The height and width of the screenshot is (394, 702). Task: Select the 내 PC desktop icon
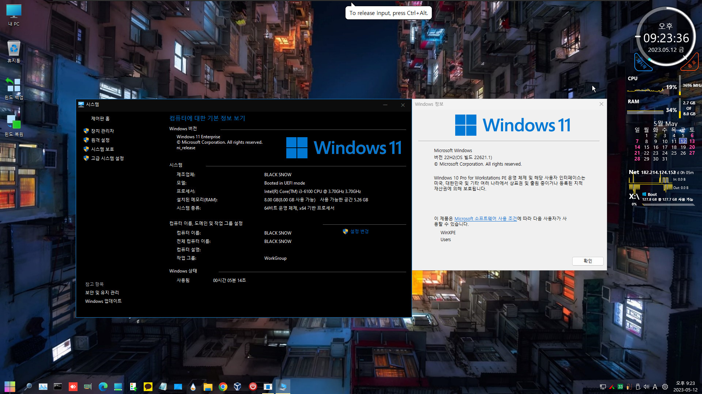(x=14, y=15)
